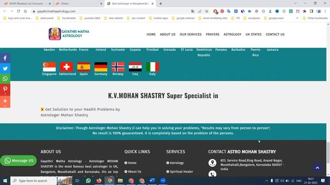Open the CONTACT US menu item

pos(275,34)
